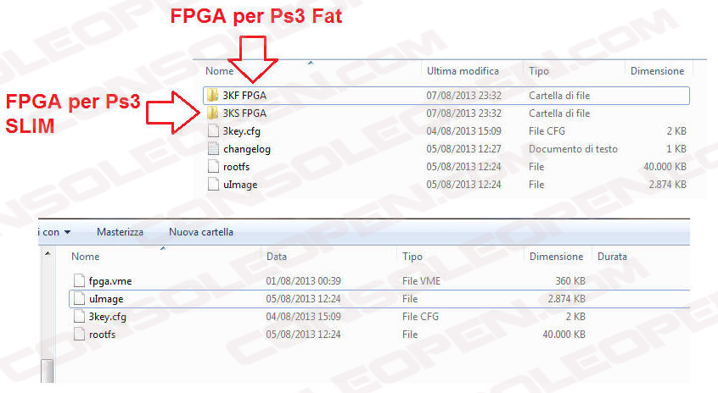Click the 'rootfs' name in the lower window
This screenshot has width=718, height=393.
(102, 335)
